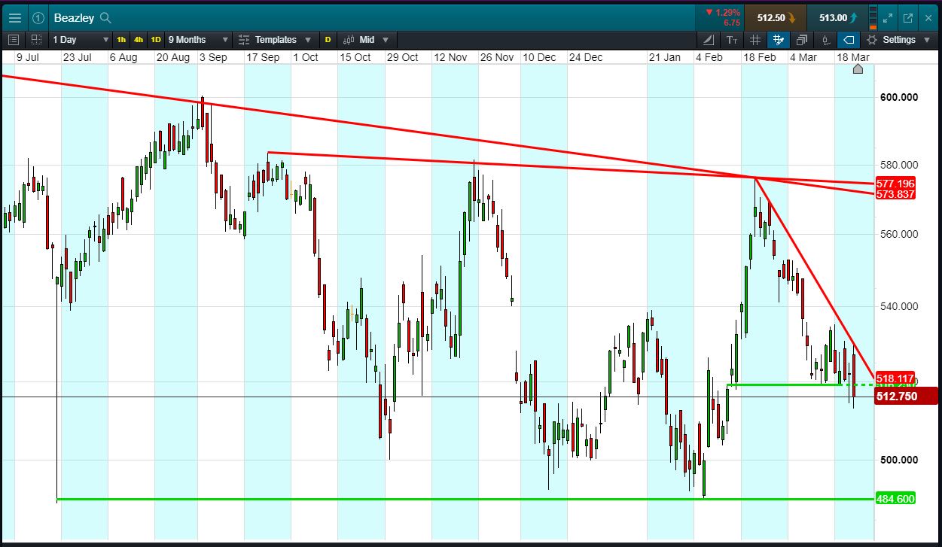Click the 3 Sep date label
Image resolution: width=942 pixels, height=547 pixels.
pos(212,57)
